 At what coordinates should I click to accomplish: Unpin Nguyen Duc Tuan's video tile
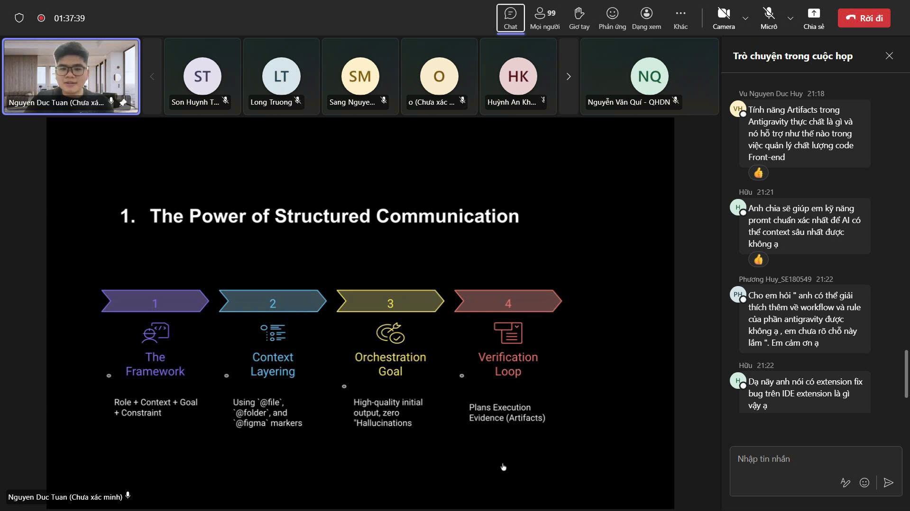coord(123,102)
